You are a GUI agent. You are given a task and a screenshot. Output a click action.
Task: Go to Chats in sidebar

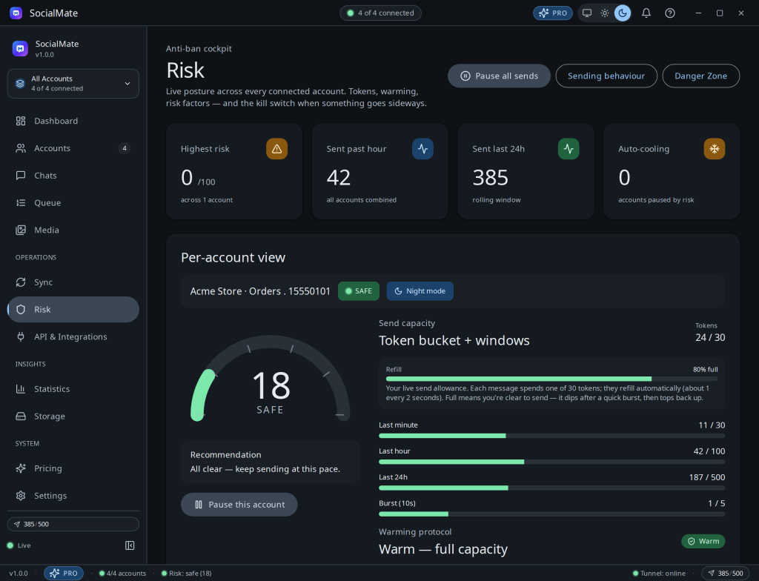click(73, 176)
